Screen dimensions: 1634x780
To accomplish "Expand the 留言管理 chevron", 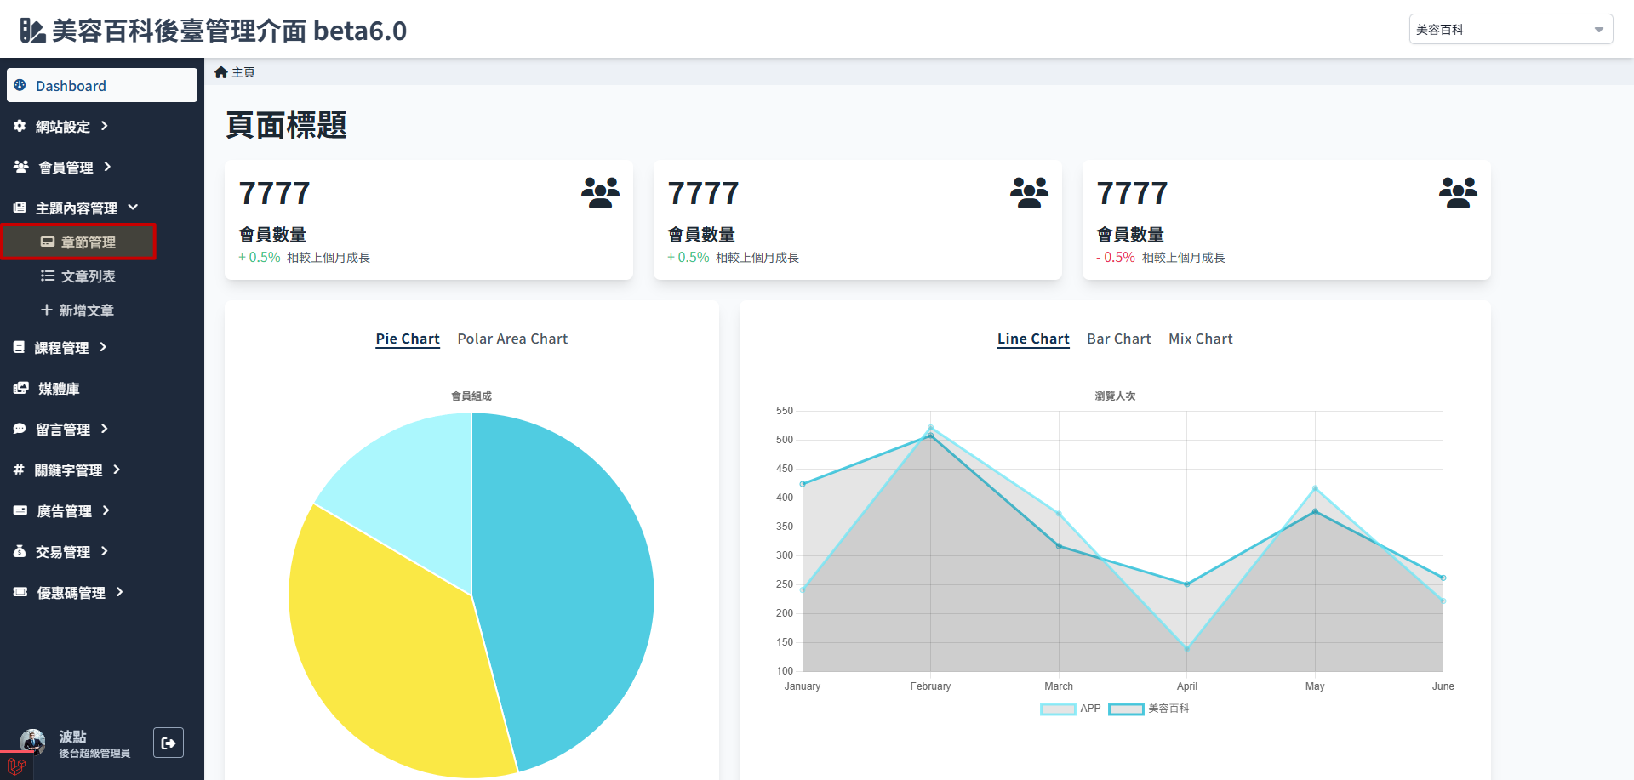I will [104, 429].
